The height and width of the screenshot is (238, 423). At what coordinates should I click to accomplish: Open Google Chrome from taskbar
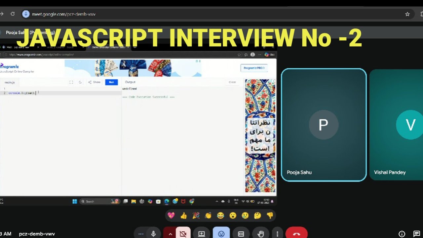[x=192, y=201]
